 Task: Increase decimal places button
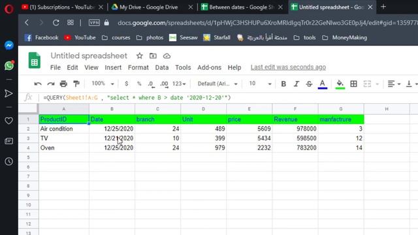[164, 84]
